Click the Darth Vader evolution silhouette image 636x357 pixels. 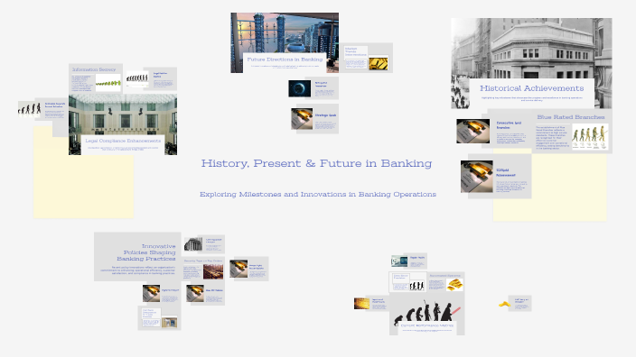426,312
